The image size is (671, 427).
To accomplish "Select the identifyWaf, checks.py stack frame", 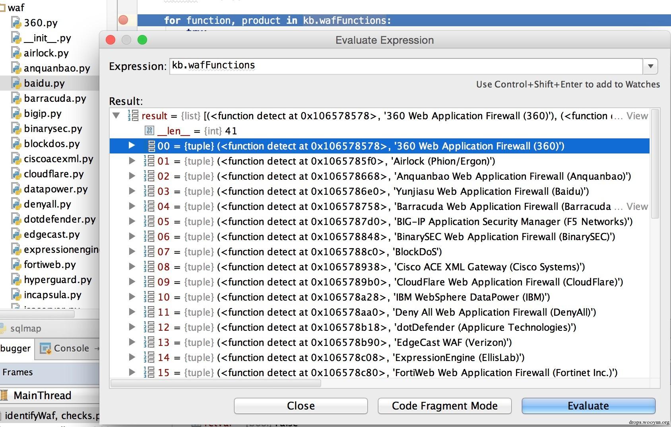I will [x=50, y=415].
